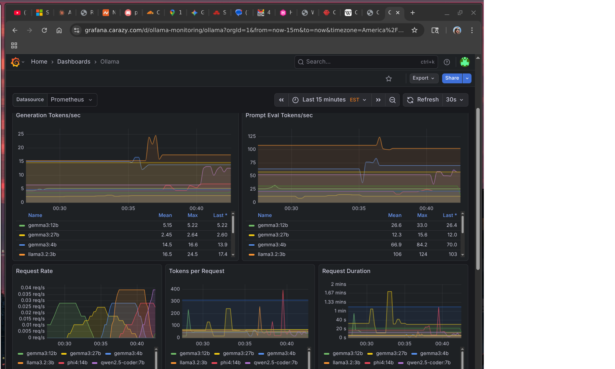Image resolution: width=615 pixels, height=369 pixels.
Task: Open the help question mark icon
Action: tap(447, 62)
